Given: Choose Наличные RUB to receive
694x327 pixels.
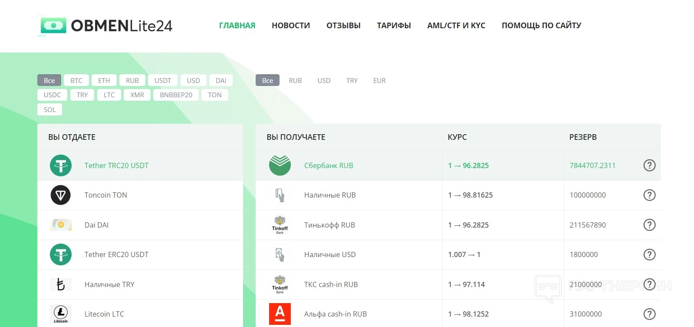Looking at the screenshot, I should 458,195.
